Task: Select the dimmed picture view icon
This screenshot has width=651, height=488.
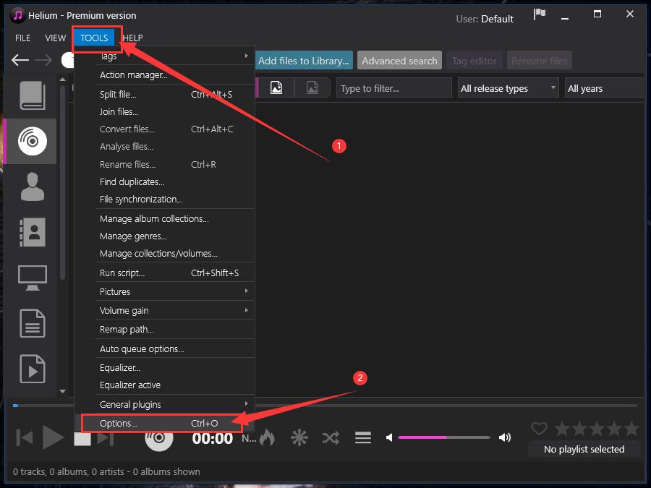Action: click(312, 88)
